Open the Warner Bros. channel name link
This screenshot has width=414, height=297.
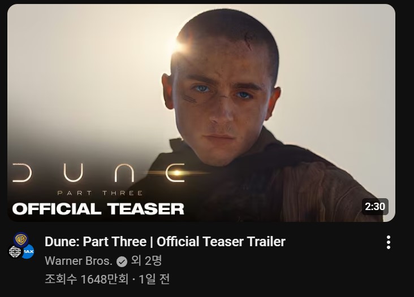click(x=79, y=261)
